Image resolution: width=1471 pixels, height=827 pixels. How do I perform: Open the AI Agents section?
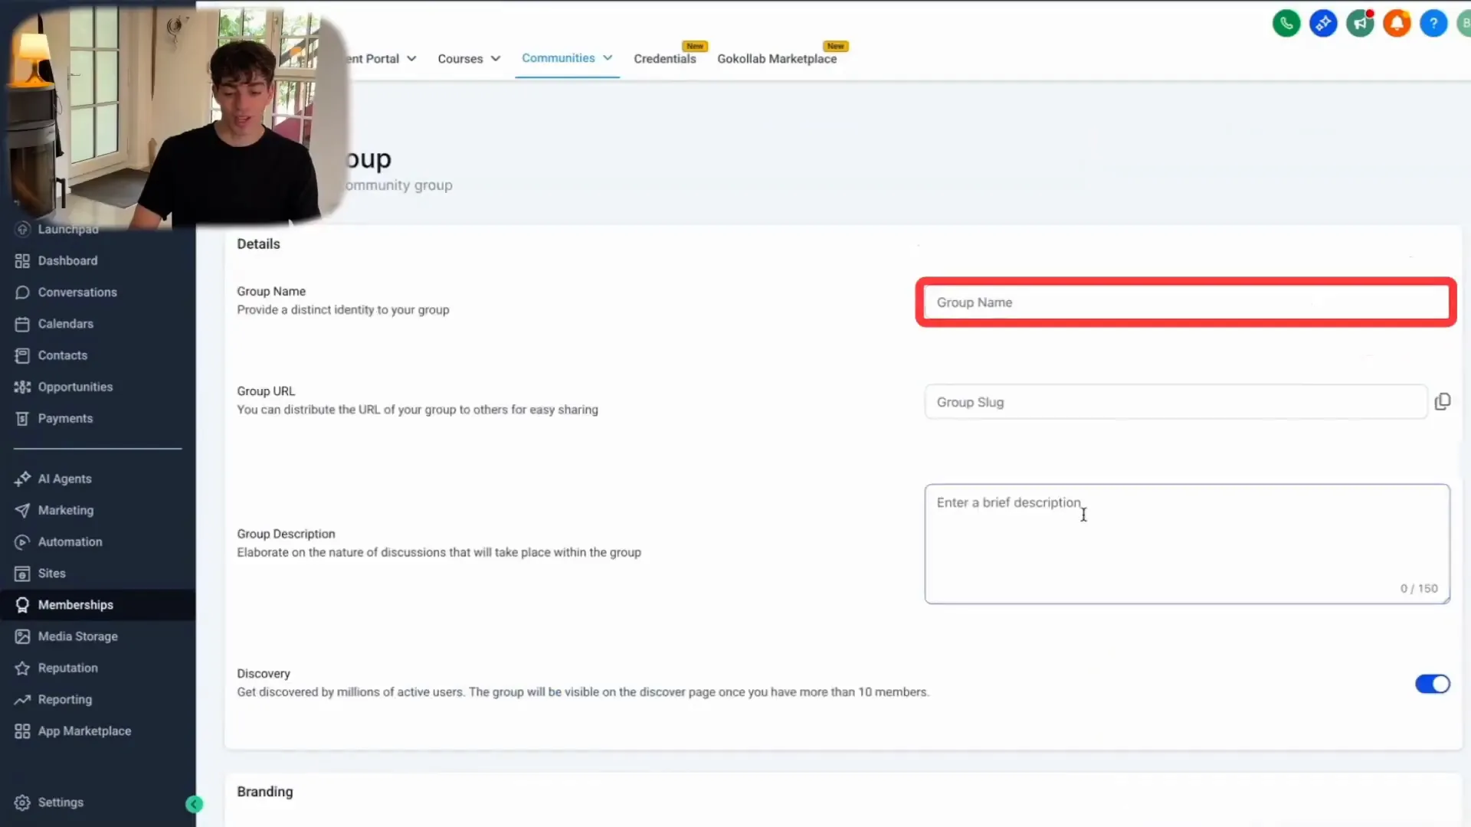coord(64,478)
